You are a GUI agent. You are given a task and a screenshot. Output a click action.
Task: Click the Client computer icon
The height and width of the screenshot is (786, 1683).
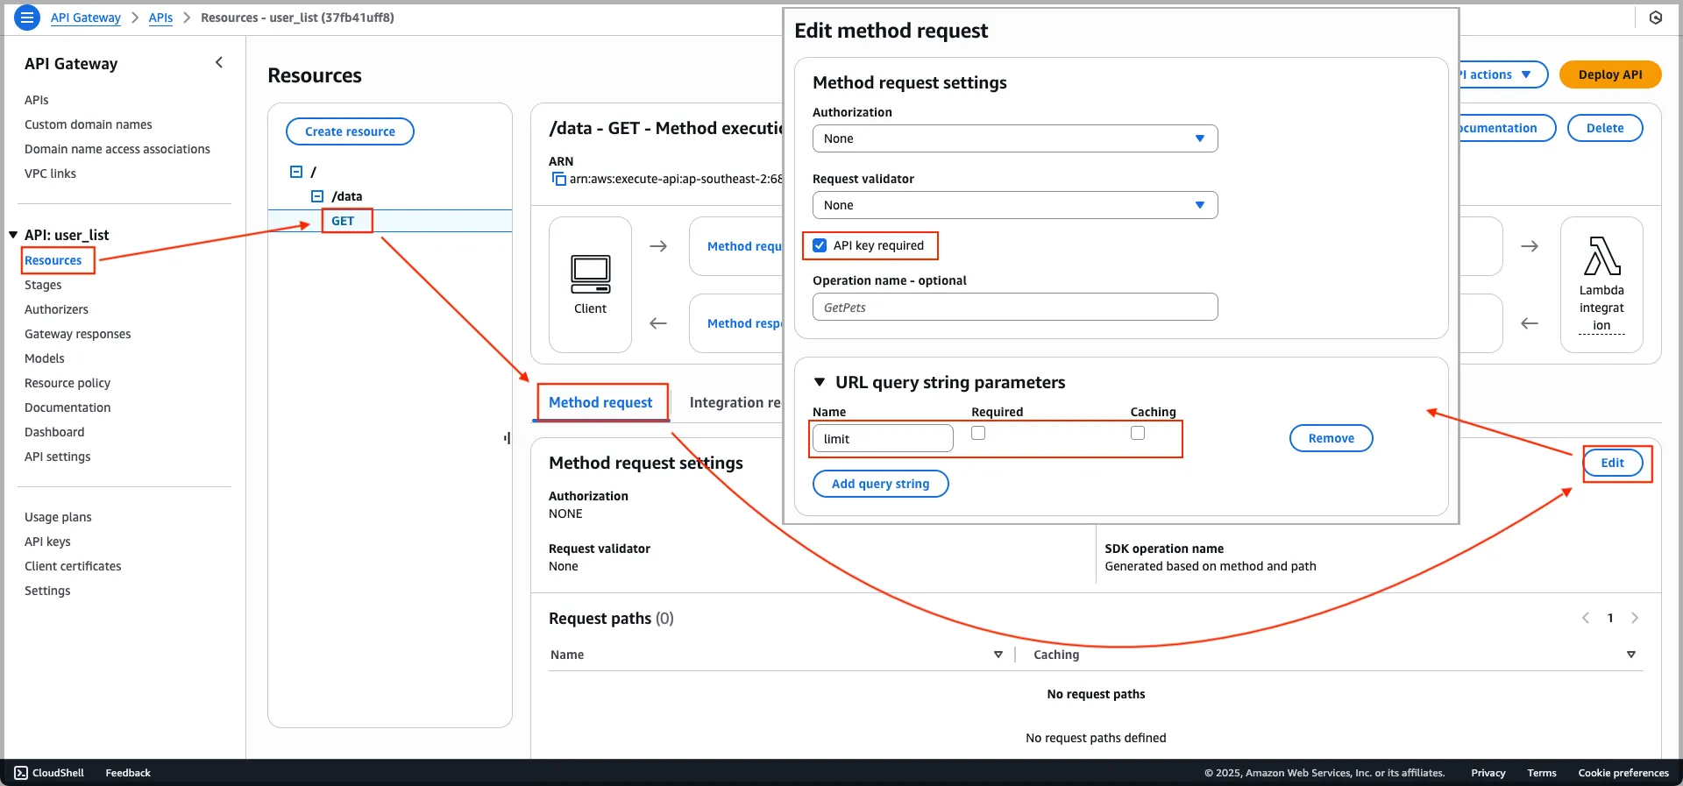point(590,274)
